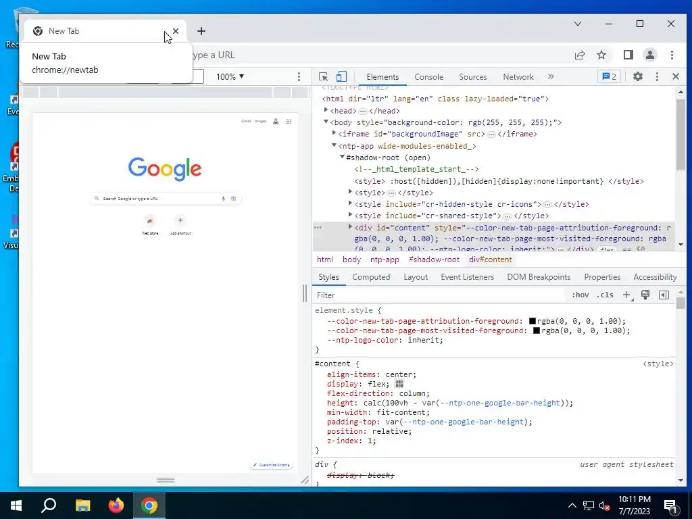692x519 pixels.
Task: Select body in the breadcrumb bar
Action: 351,259
